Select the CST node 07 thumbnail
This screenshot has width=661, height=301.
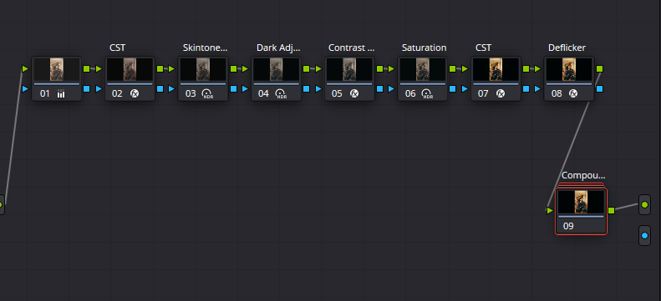pyautogui.click(x=496, y=69)
